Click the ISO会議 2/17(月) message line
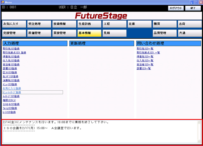Viewport: 203px width, 146px height. [x=43, y=128]
